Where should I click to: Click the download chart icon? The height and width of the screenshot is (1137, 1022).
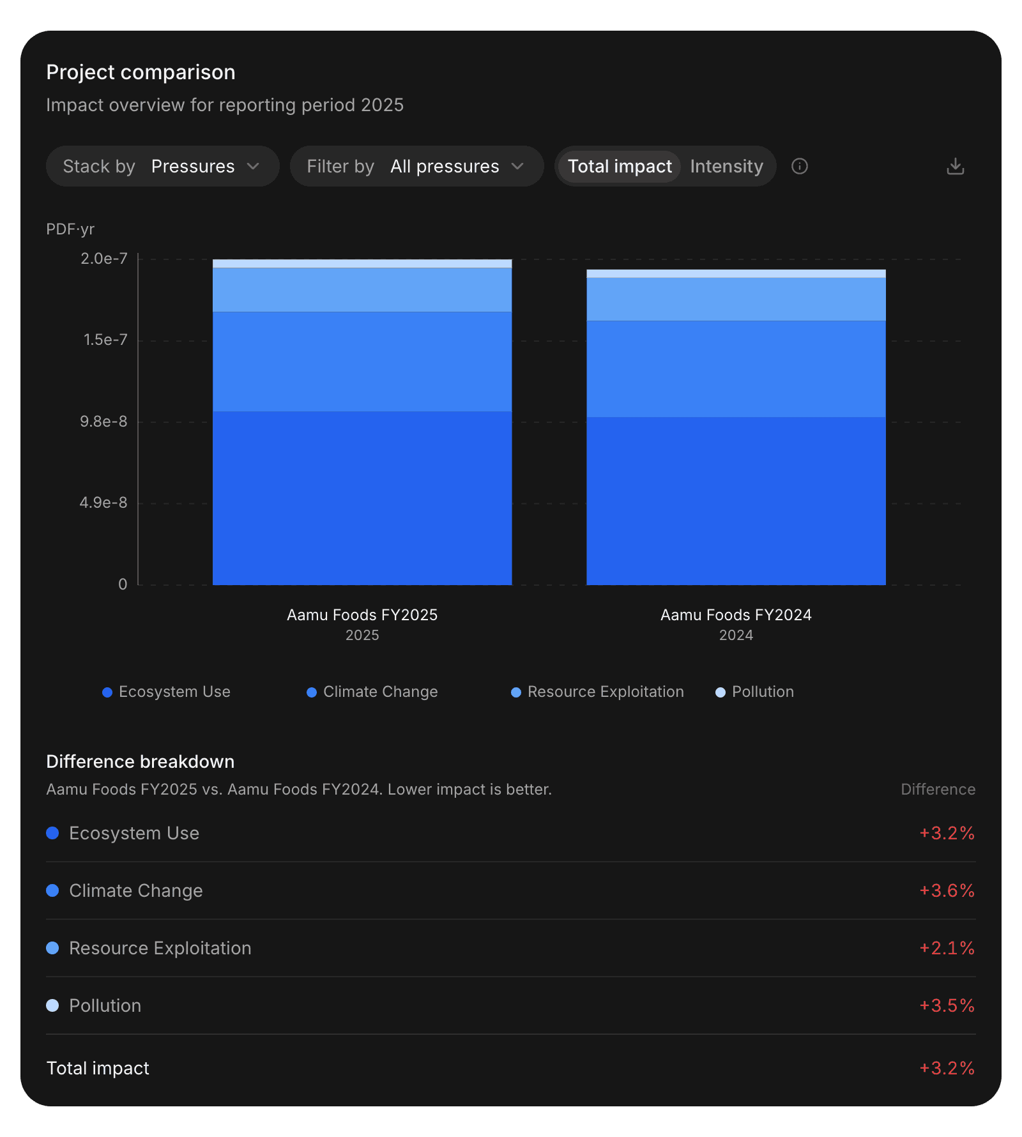coord(955,166)
